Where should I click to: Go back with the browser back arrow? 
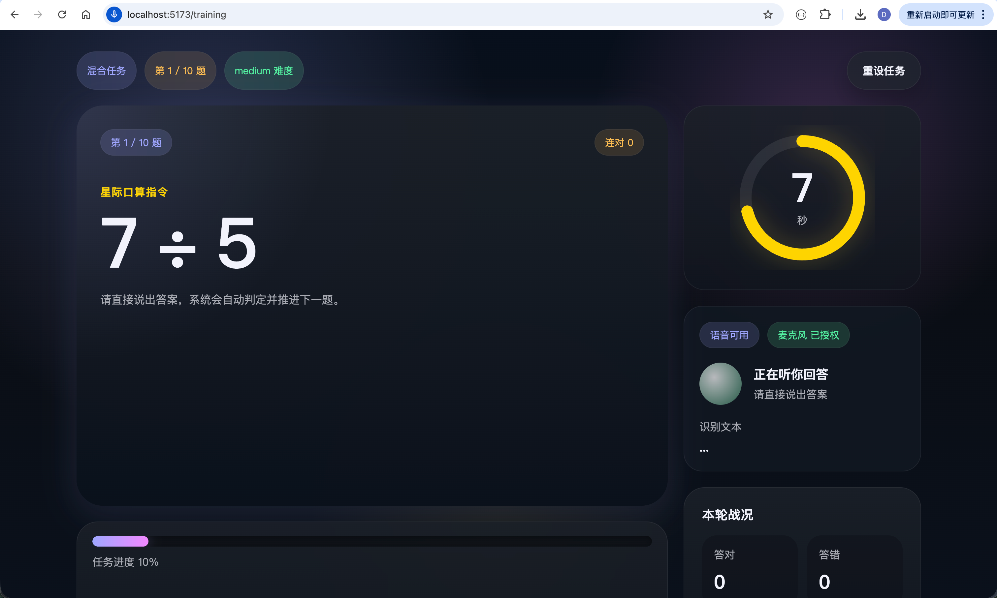click(x=15, y=15)
